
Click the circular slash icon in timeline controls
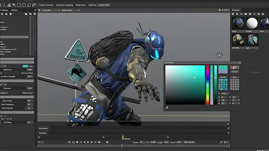[107, 142]
